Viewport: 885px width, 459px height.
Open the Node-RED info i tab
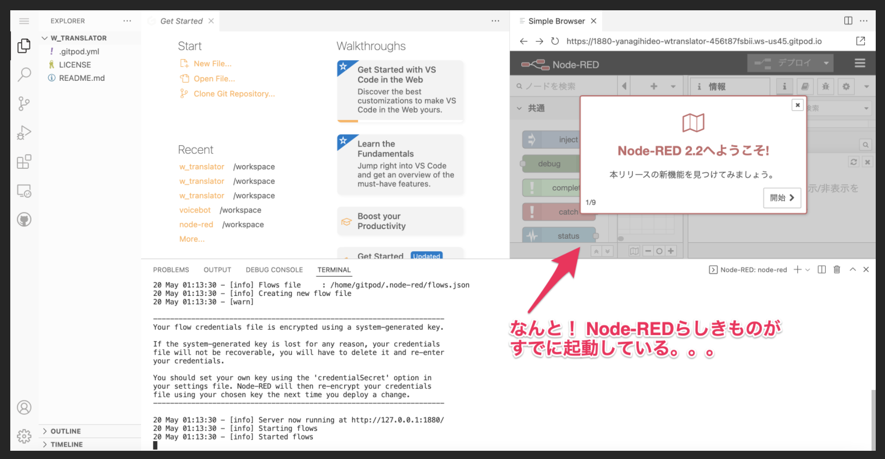784,86
